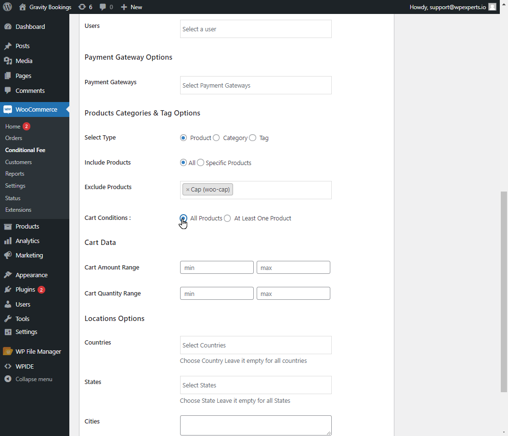Remove Cap (woo-cap) with its x icon
The height and width of the screenshot is (436, 508).
188,190
